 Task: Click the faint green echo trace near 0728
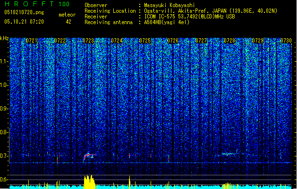pyautogui.click(x=230, y=154)
